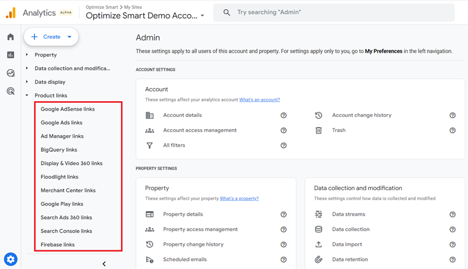Screen dimensions: 468x269
Task: Open help for Property details
Action: 284,214
